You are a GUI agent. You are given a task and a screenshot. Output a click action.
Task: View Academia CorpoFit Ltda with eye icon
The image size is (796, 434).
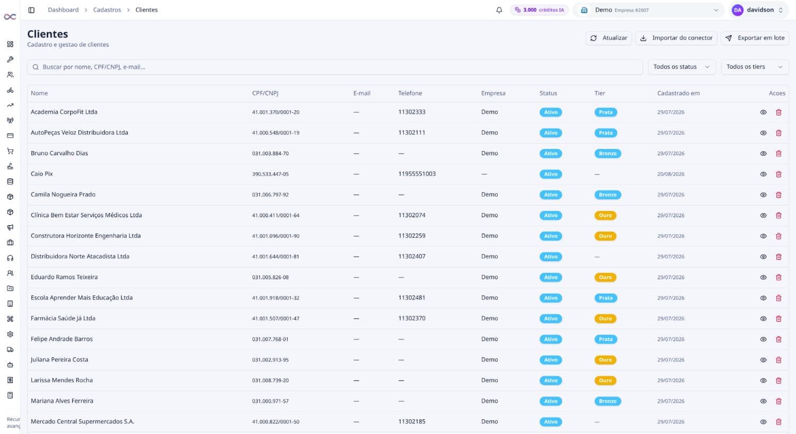point(763,112)
